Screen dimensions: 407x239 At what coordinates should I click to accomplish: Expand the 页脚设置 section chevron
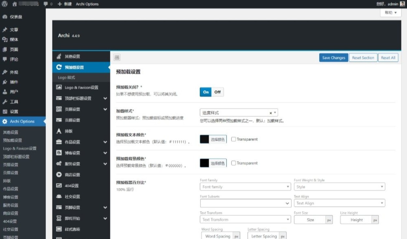coord(105,207)
